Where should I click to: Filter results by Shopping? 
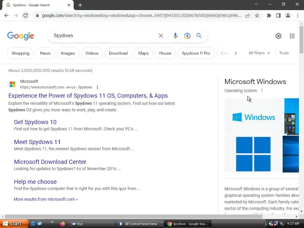[20, 53]
